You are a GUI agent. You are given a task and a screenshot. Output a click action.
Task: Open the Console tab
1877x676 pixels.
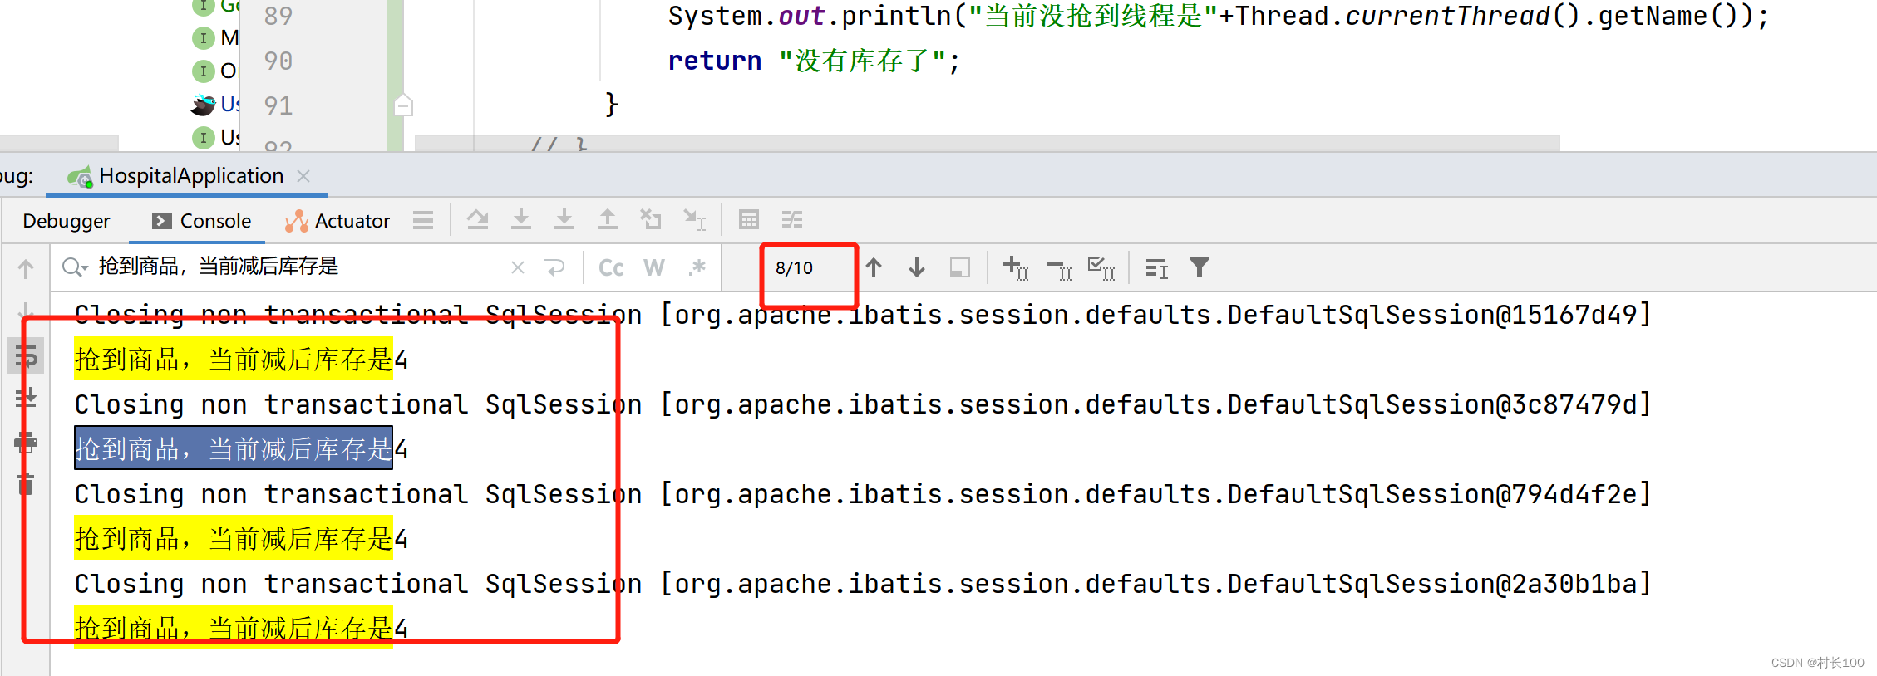click(x=201, y=221)
